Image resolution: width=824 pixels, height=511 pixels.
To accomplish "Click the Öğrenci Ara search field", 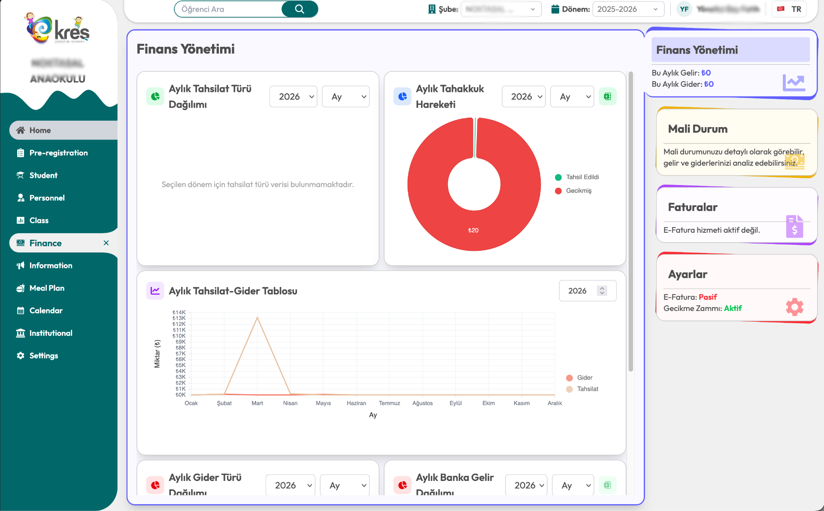I will [x=228, y=9].
